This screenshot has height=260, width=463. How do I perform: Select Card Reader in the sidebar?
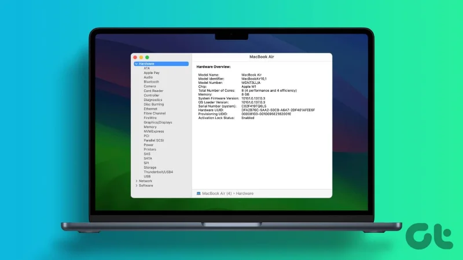[x=153, y=91]
